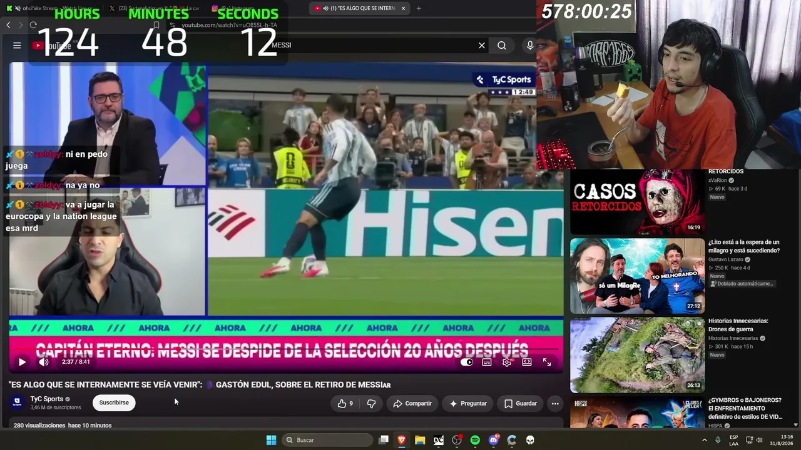Open the Drones de guerra video thumbnail

point(637,354)
